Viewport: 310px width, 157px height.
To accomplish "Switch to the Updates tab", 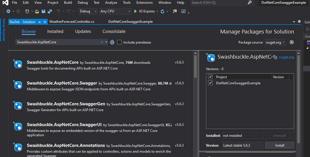I will point(83,31).
